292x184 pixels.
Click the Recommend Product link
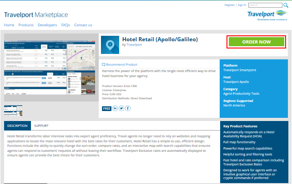120,65
